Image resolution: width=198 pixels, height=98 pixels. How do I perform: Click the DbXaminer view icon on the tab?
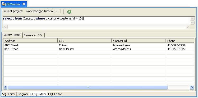pyautogui.click(x=4, y=4)
